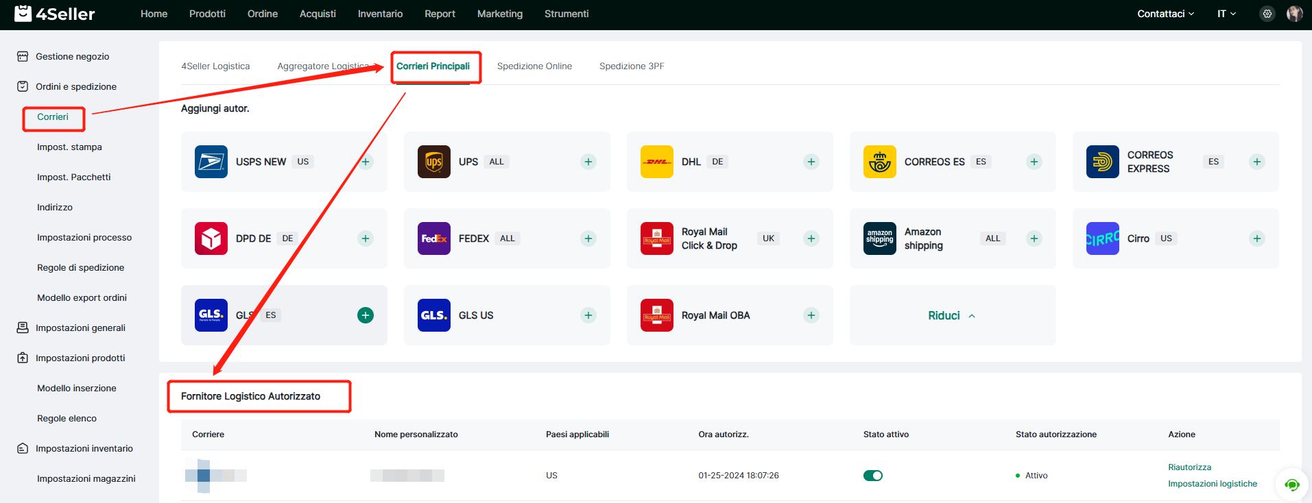Open Regole di spedizione item

(80, 267)
